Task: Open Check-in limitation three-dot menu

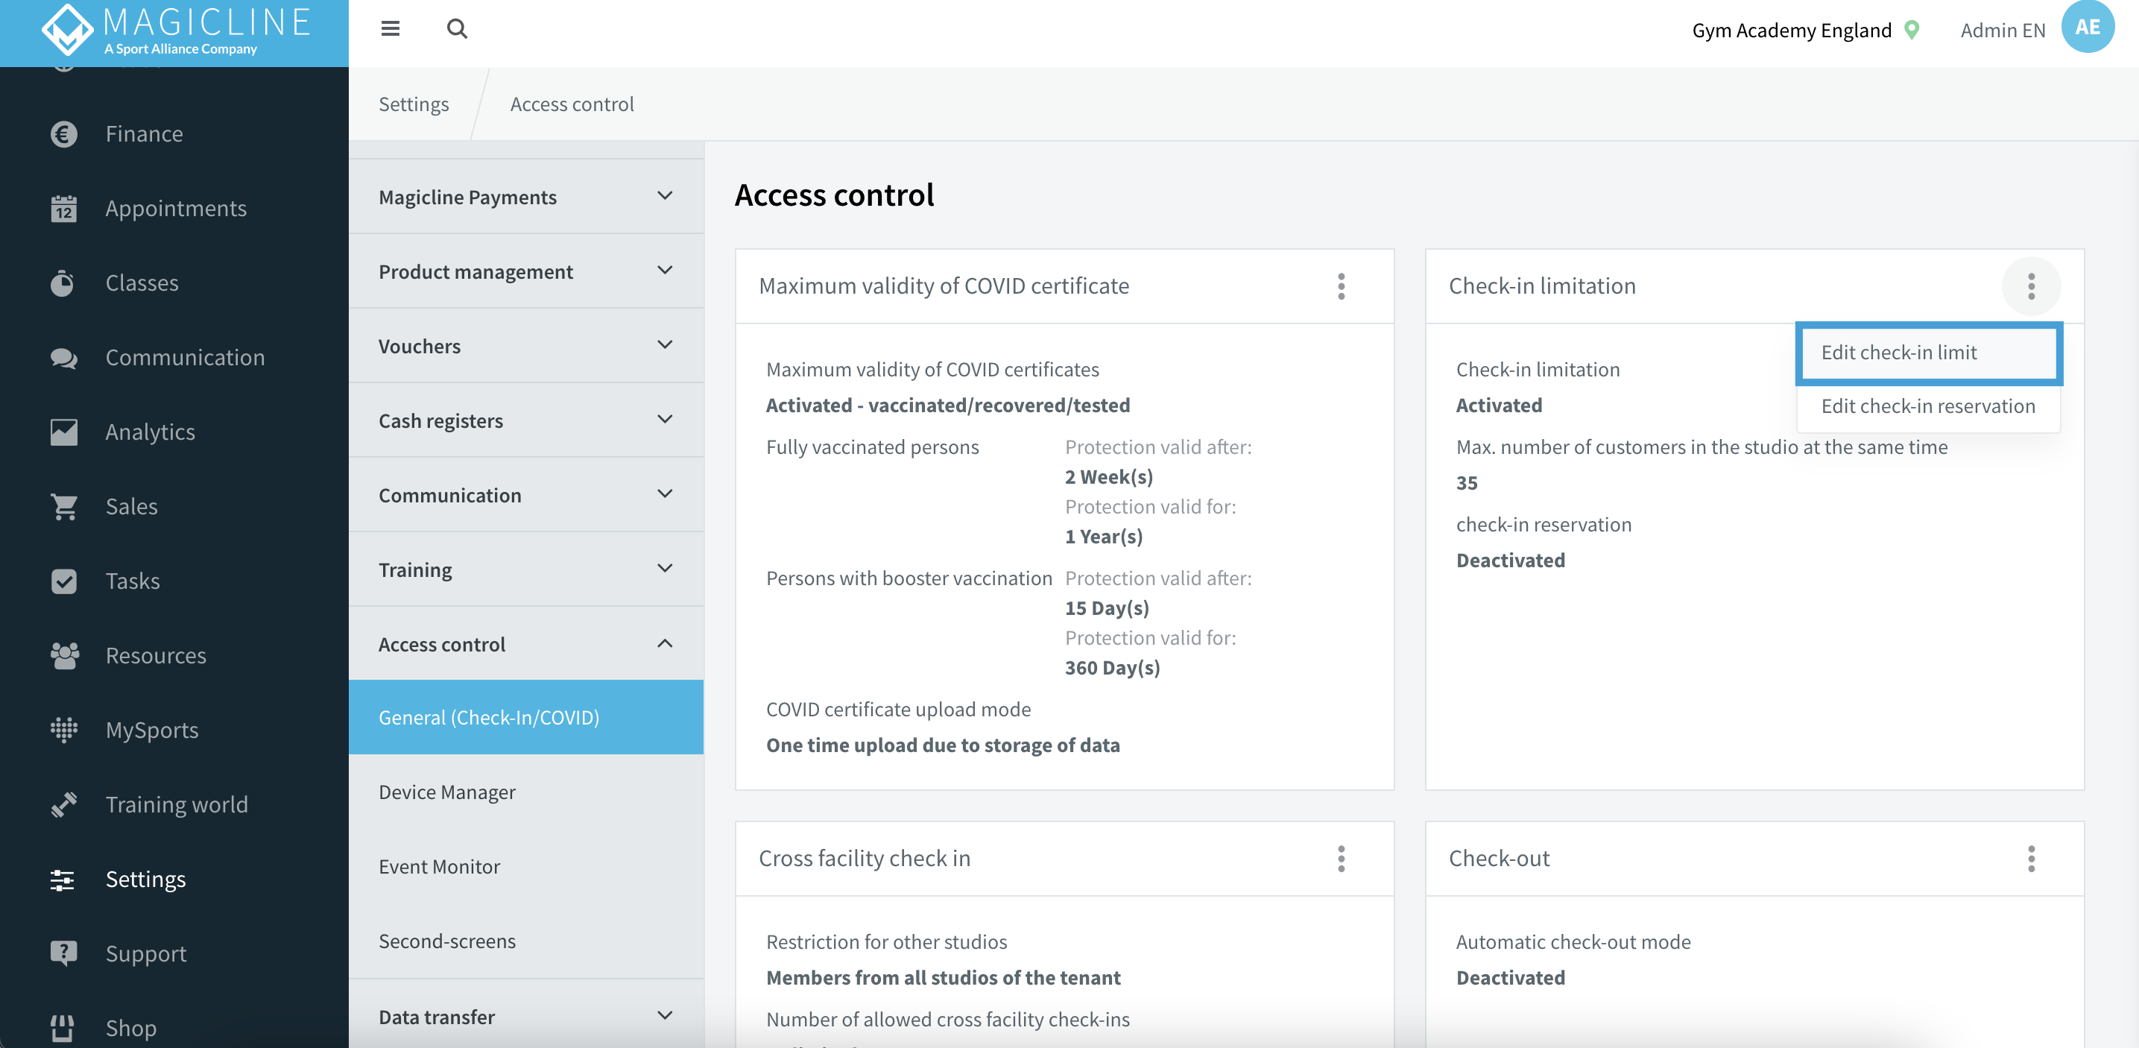Action: coord(2031,286)
